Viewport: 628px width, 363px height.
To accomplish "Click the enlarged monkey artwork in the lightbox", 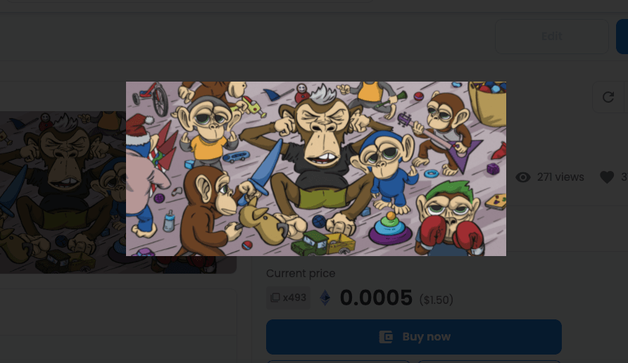I will 315,169.
